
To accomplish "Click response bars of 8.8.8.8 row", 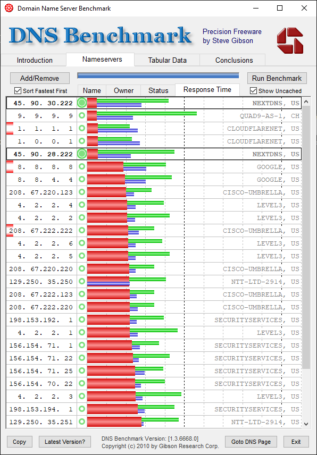I will pyautogui.click(x=127, y=166).
